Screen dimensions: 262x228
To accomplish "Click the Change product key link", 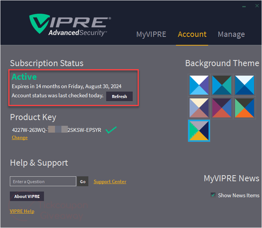I will point(20,138).
